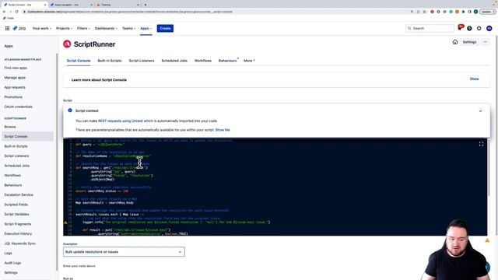Screen dimensions: 498x280
Task: Select the Script Console tab
Action: pyautogui.click(x=79, y=61)
